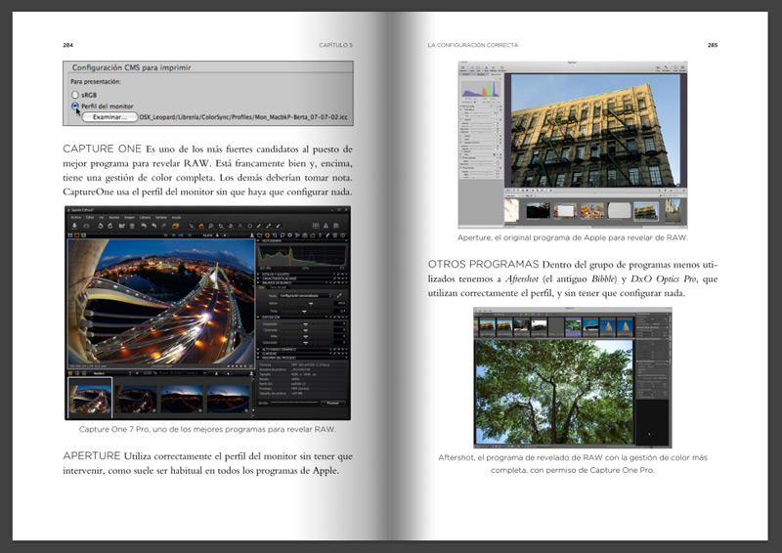Select the sRGB radio option
Image resolution: width=782 pixels, height=553 pixels.
click(75, 95)
